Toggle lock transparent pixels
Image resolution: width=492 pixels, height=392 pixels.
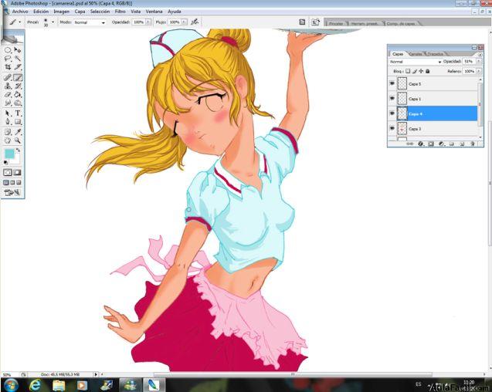coord(408,71)
